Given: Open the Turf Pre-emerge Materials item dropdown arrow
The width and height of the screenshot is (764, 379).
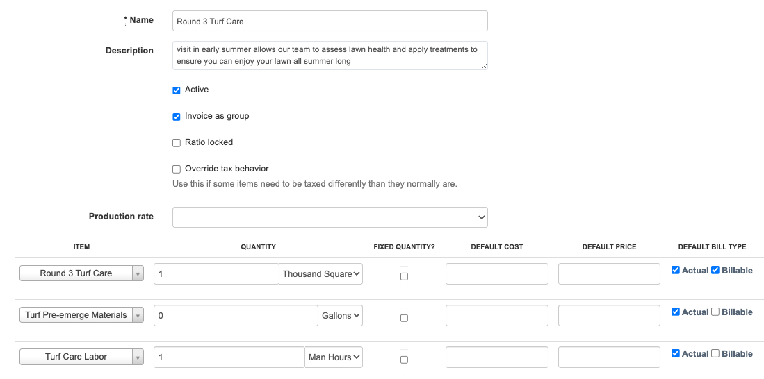Looking at the screenshot, I should coord(137,316).
